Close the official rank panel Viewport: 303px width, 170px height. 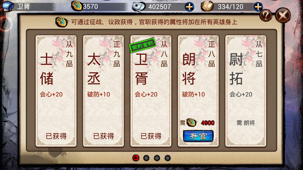pyautogui.click(x=283, y=15)
